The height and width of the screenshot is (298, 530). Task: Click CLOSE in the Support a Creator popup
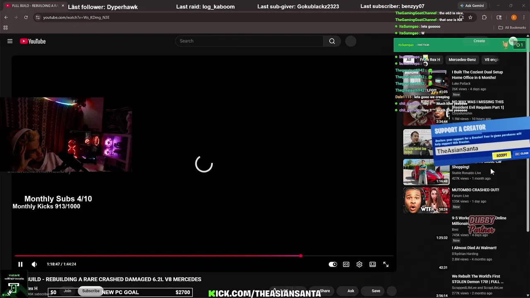coord(522,154)
